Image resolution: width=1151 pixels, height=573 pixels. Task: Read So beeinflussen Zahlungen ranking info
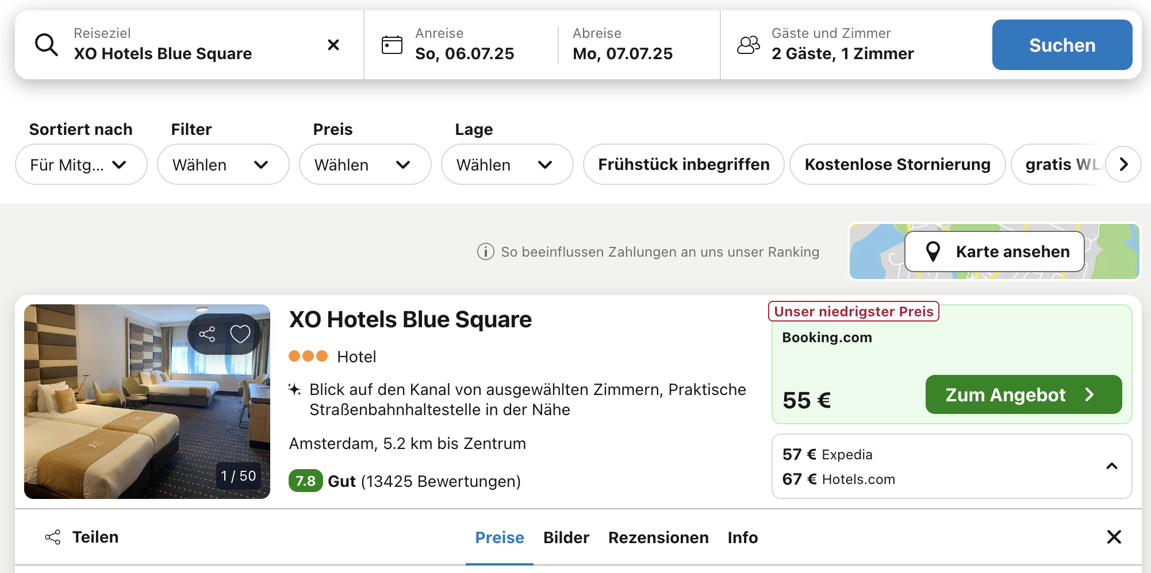(660, 251)
